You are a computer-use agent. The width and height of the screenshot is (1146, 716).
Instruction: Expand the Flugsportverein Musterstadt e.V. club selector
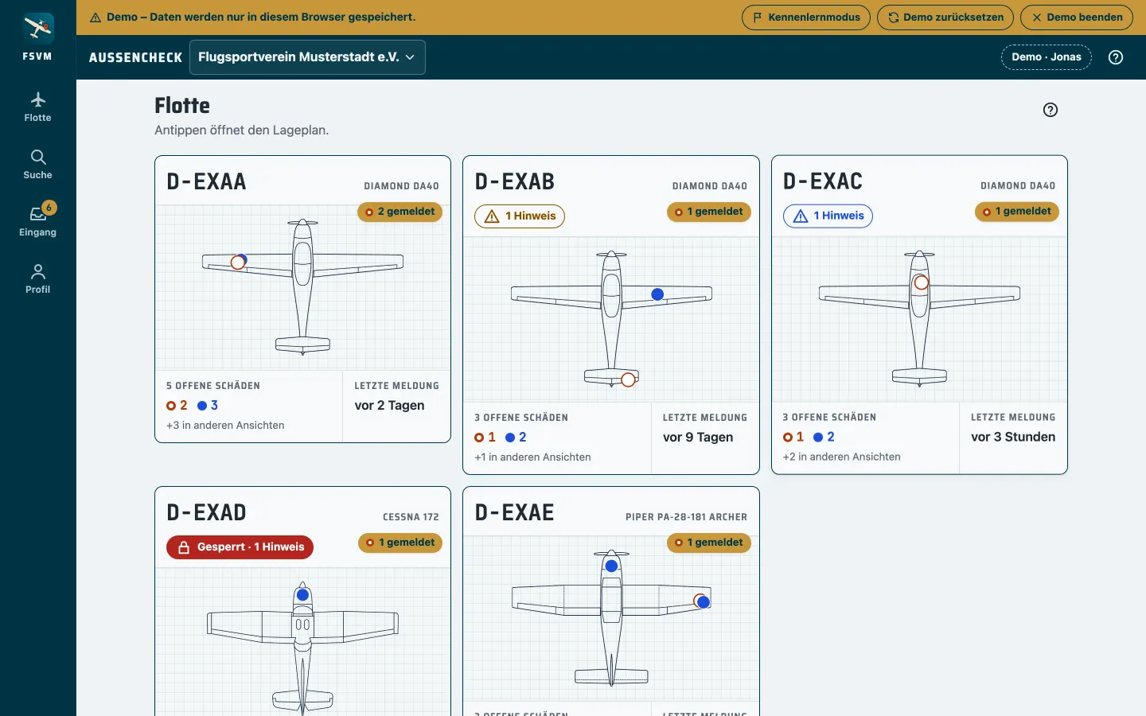307,57
